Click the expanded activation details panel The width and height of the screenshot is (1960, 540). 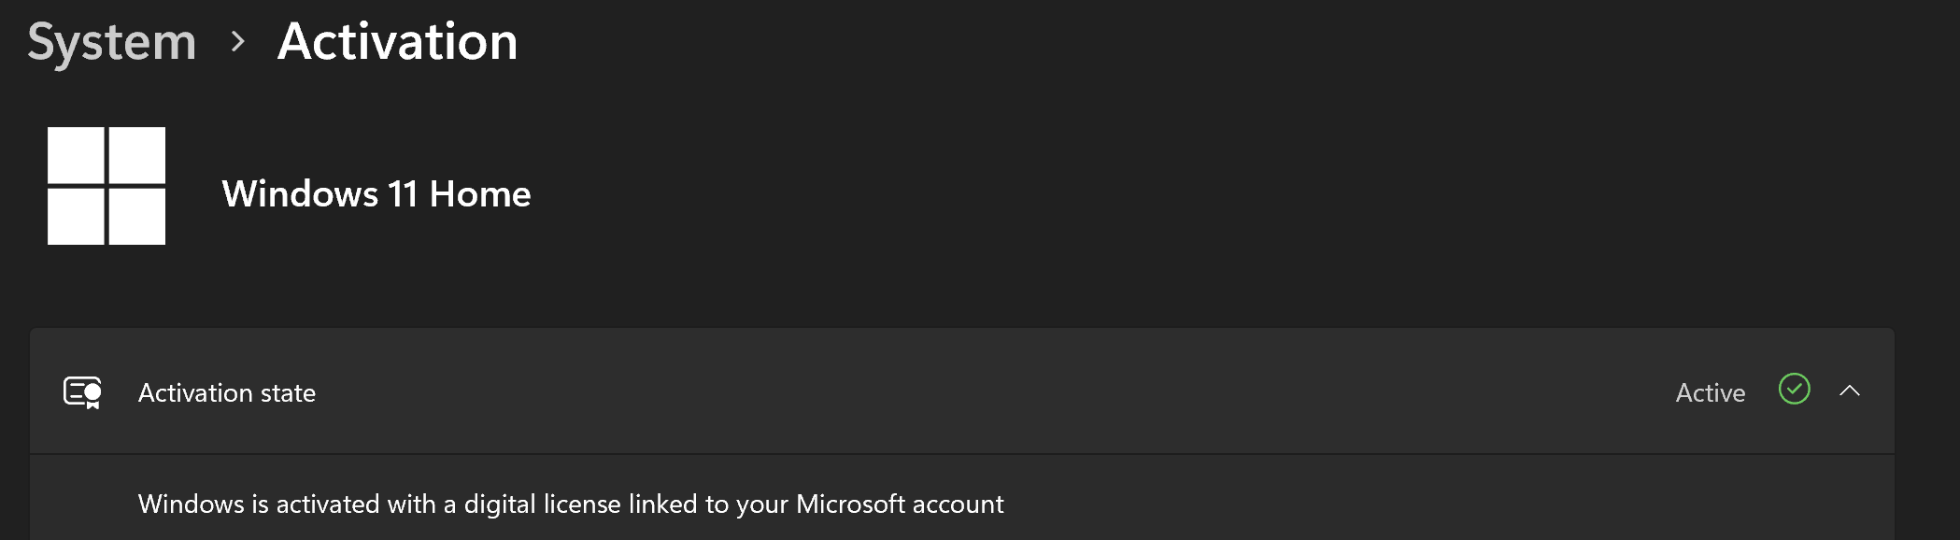coord(1401,504)
